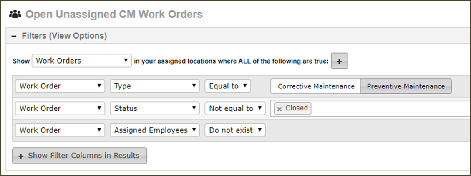Change the Not equal to operator
The height and width of the screenshot is (176, 471).
[x=235, y=108]
